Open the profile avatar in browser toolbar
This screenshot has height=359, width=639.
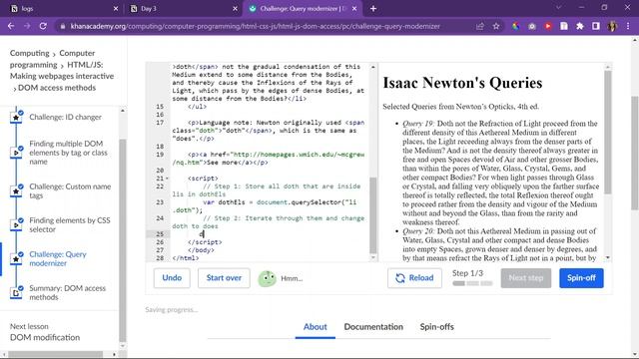612,26
